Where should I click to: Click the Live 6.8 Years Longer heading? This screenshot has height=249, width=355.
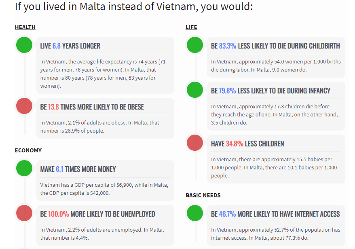coord(70,46)
